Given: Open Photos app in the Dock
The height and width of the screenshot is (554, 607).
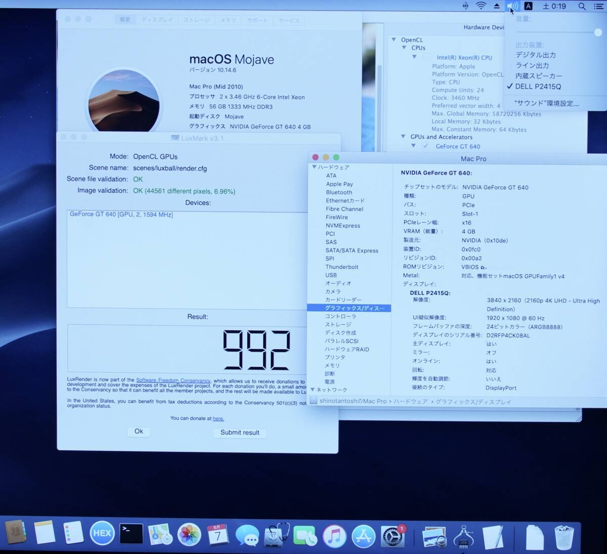Looking at the screenshot, I should [x=190, y=534].
